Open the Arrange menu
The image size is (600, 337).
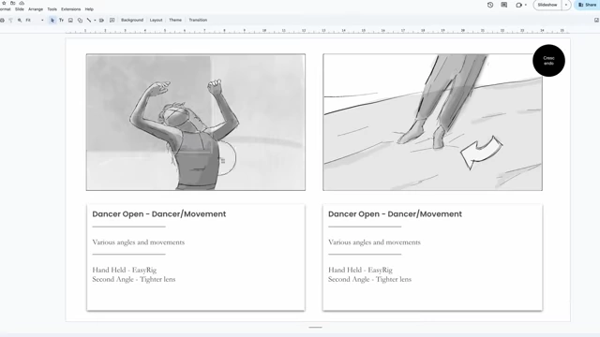point(36,9)
